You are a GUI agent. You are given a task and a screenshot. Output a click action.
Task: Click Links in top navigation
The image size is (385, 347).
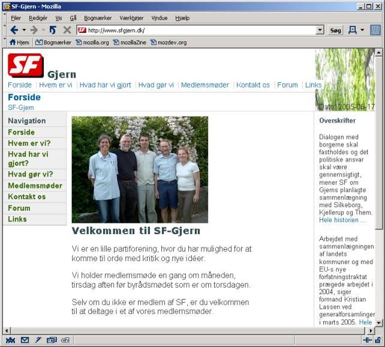tap(313, 85)
